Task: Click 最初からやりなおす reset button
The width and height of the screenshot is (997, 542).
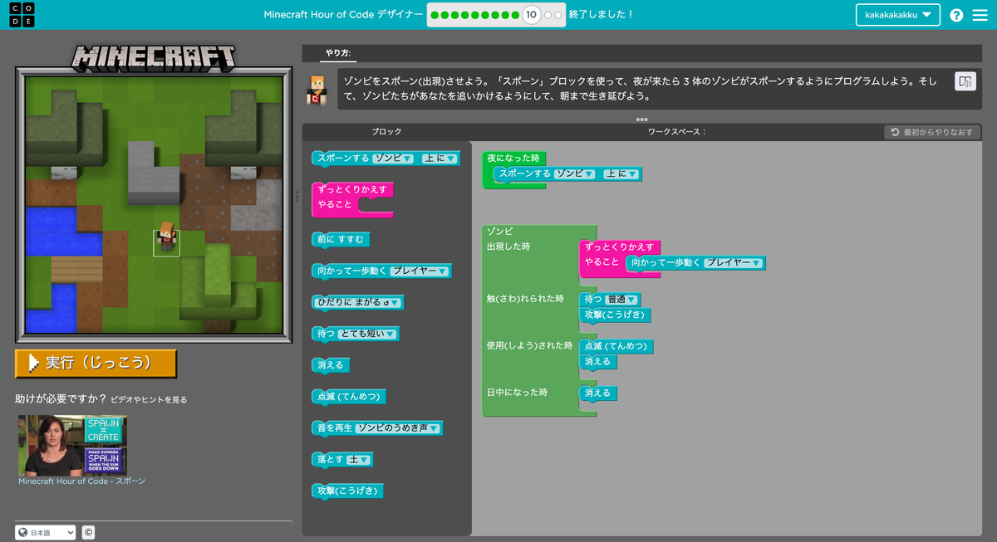Action: [933, 132]
